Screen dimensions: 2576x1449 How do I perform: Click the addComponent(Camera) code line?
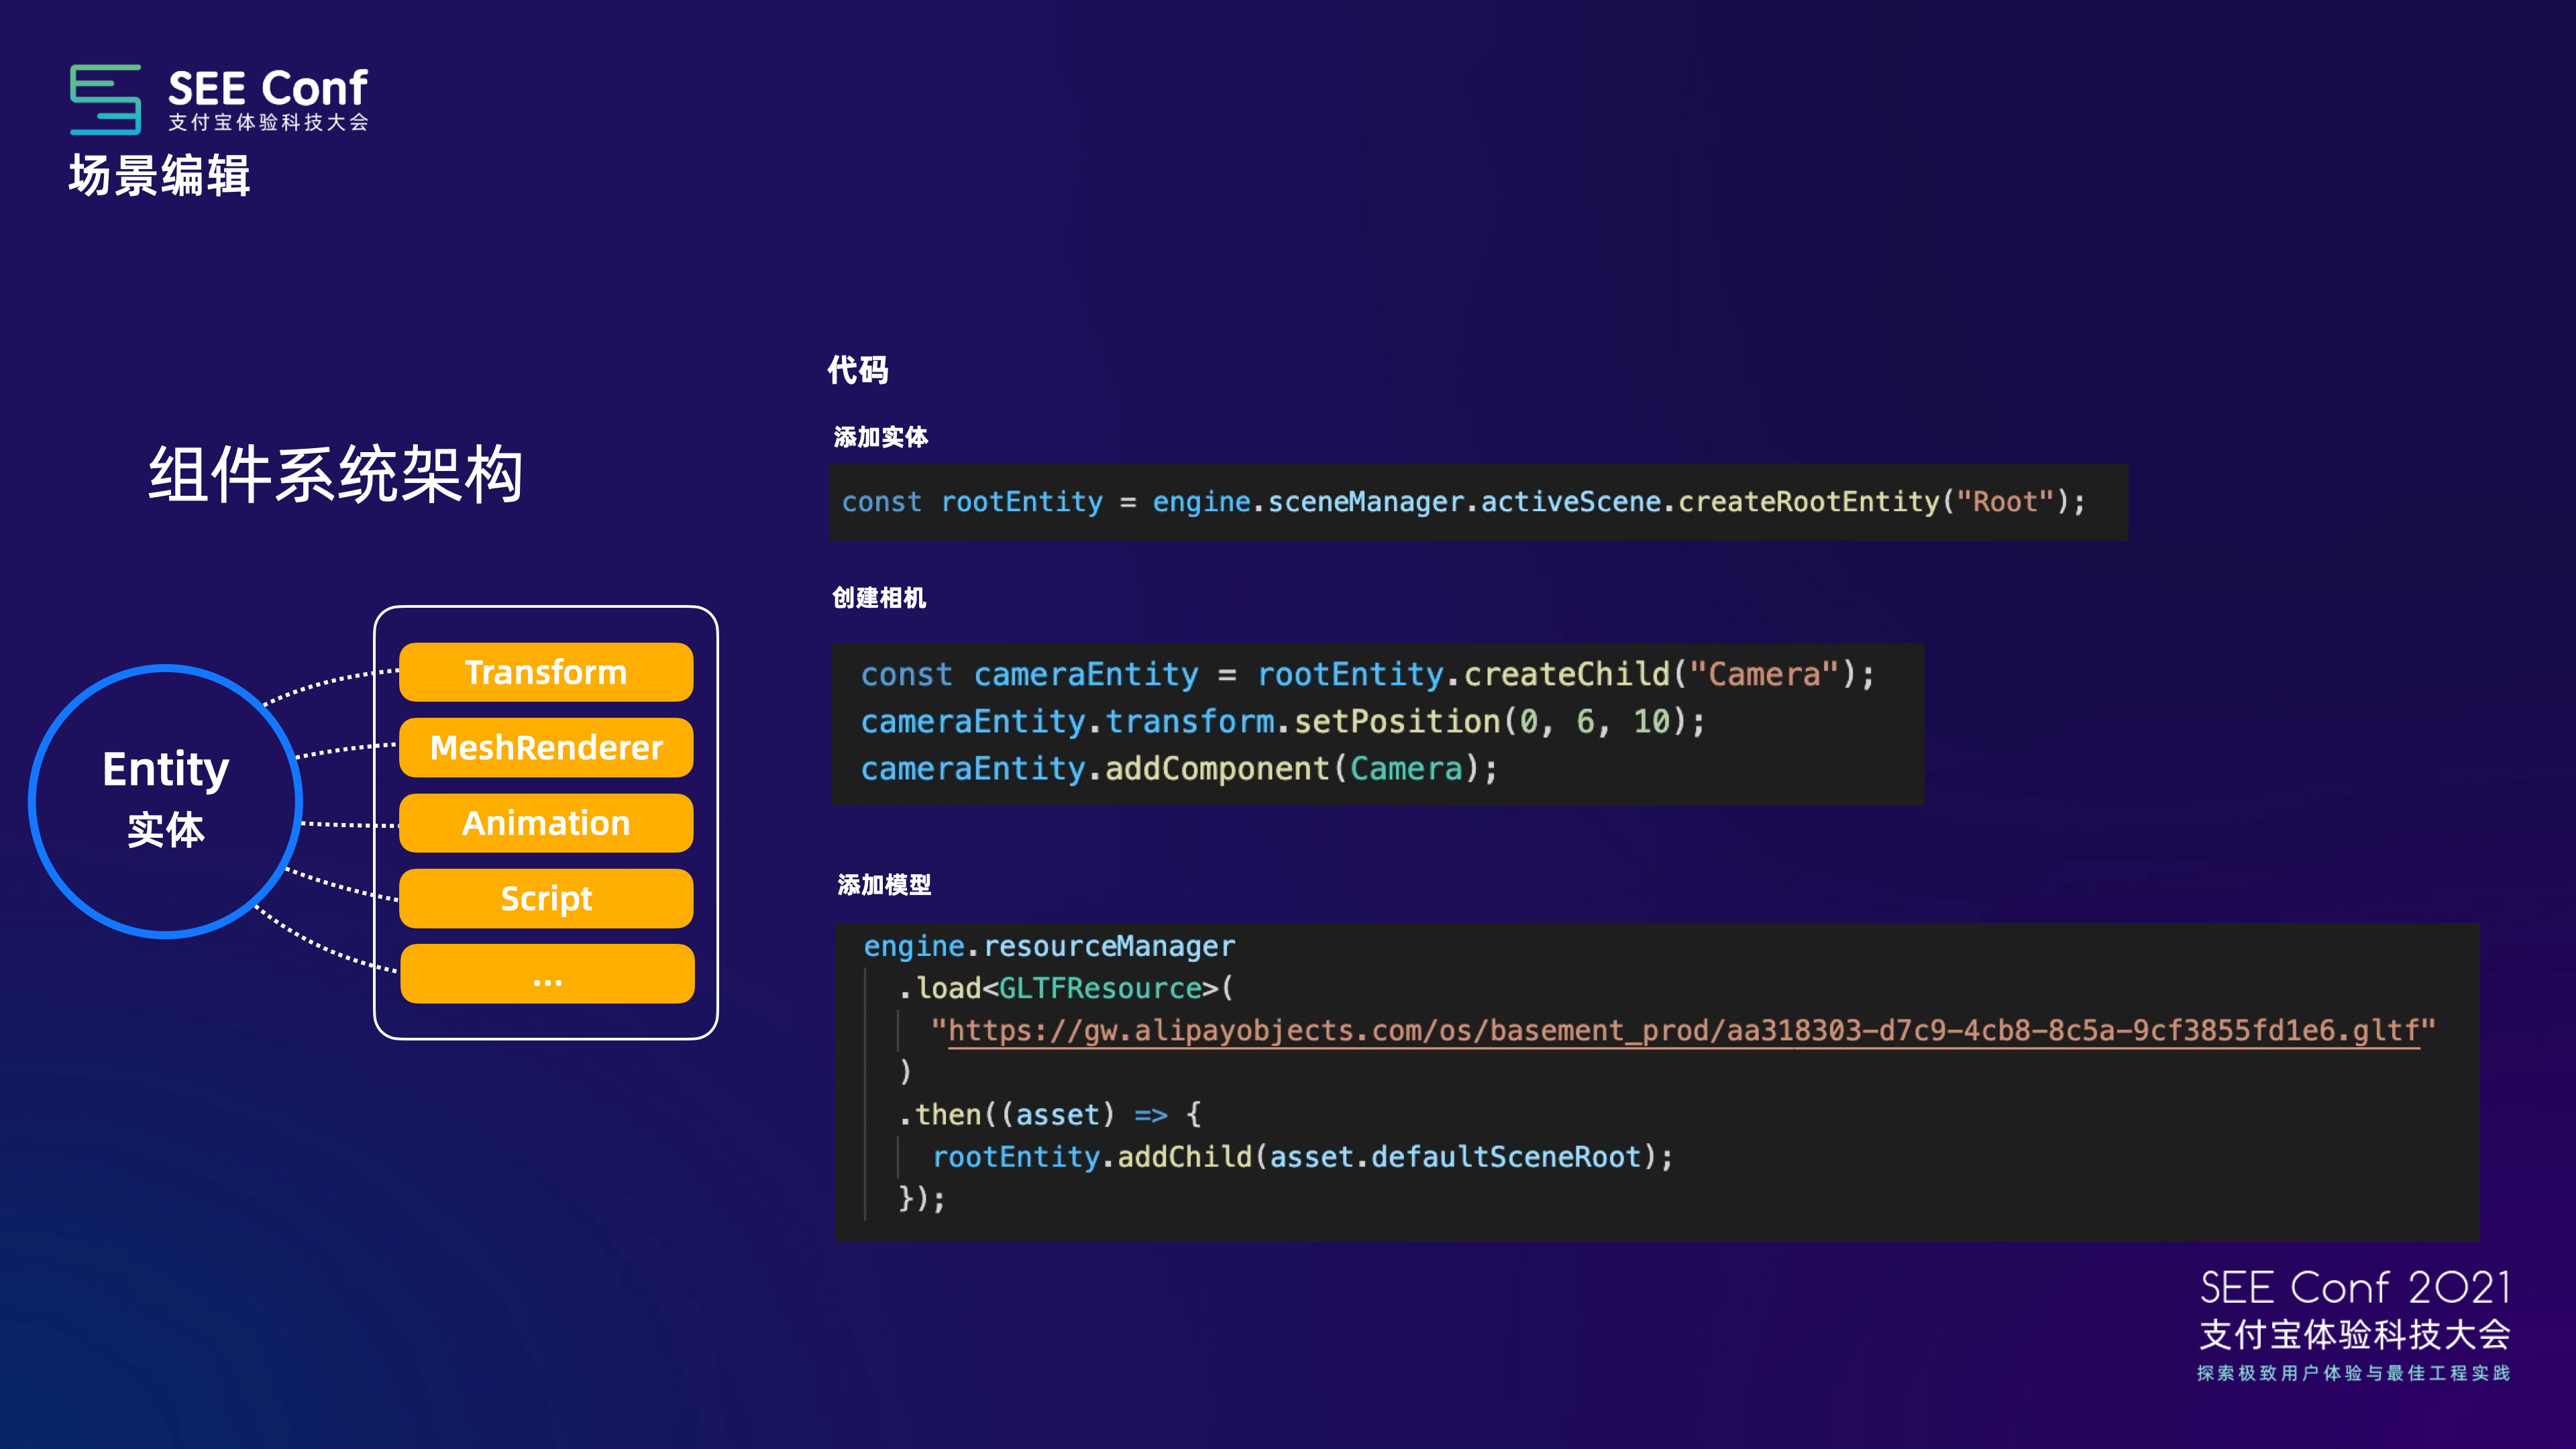(x=1179, y=769)
